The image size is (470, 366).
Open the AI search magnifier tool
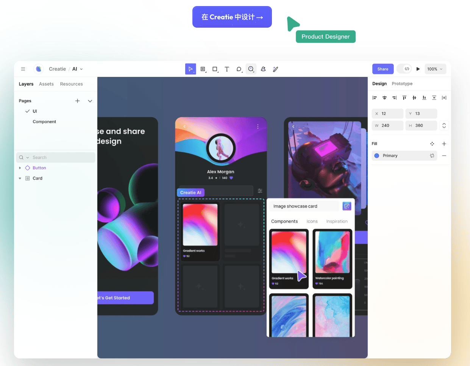pyautogui.click(x=251, y=69)
